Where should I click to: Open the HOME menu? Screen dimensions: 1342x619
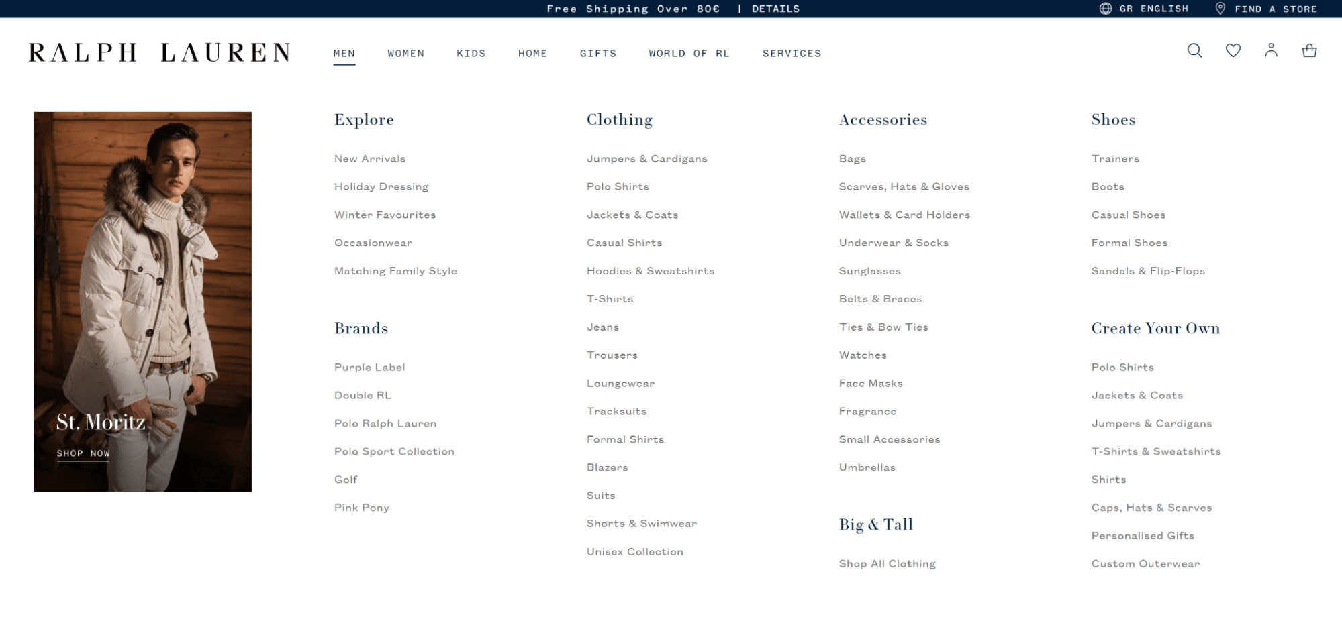click(x=532, y=53)
